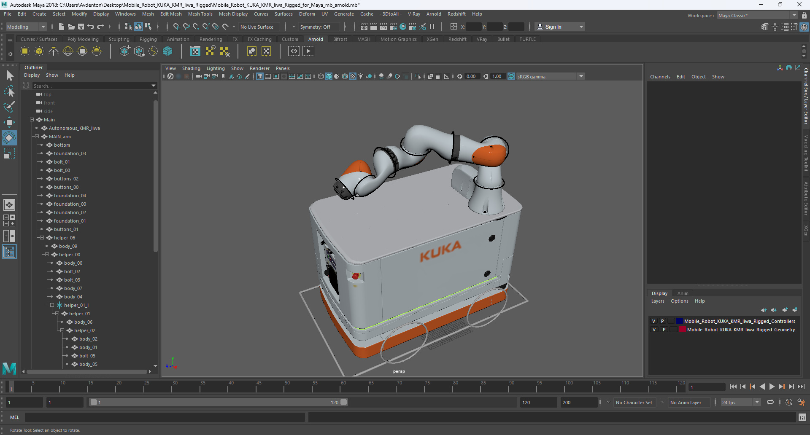Collapse the Main node in Outliner
Screen dimensions: 810x435
click(x=32, y=120)
